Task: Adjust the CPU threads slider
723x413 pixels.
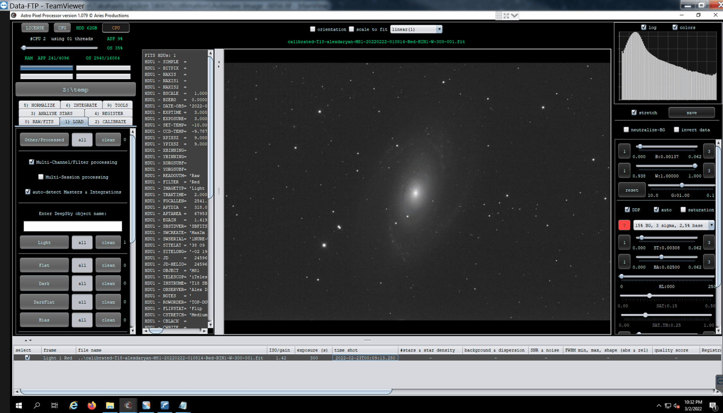Action: point(24,48)
